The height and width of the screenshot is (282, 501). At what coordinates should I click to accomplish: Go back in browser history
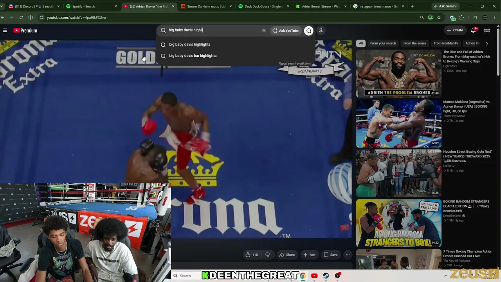point(2,18)
